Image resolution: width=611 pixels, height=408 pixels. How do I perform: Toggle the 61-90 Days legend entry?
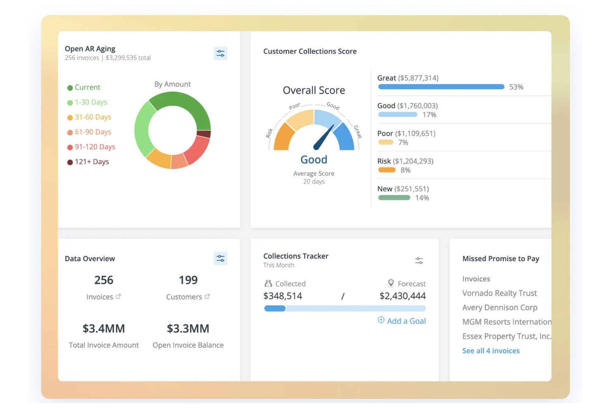point(89,132)
